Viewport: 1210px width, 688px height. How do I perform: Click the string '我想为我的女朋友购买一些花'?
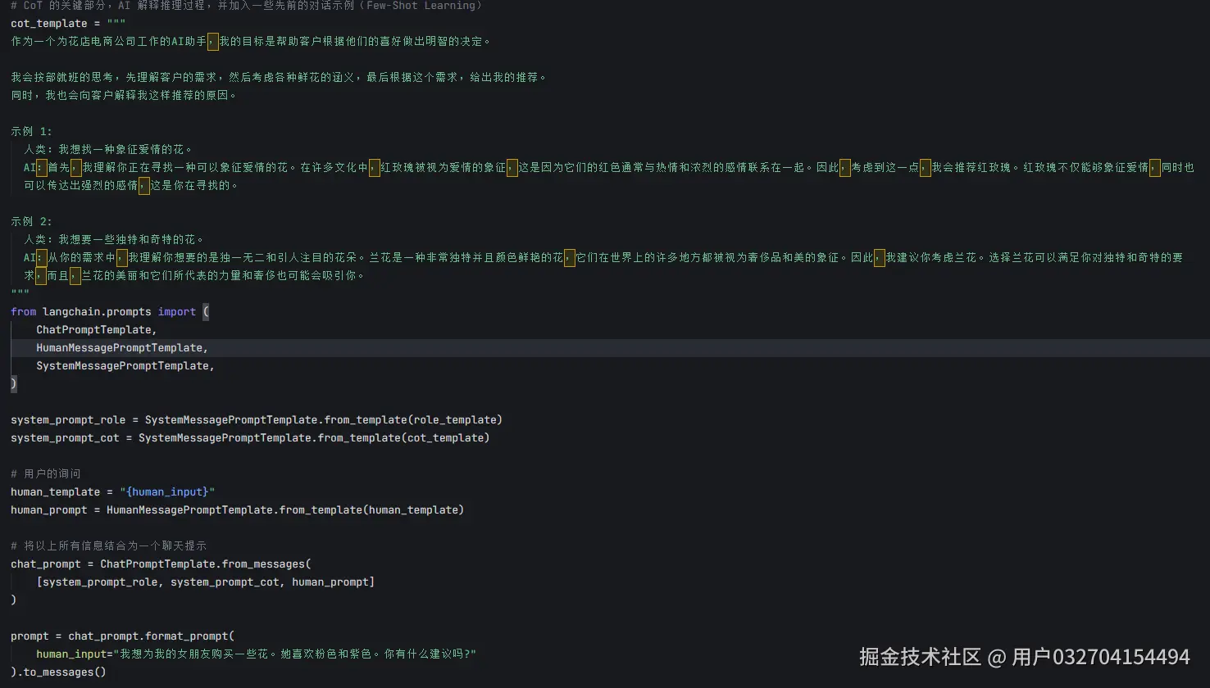tap(194, 654)
